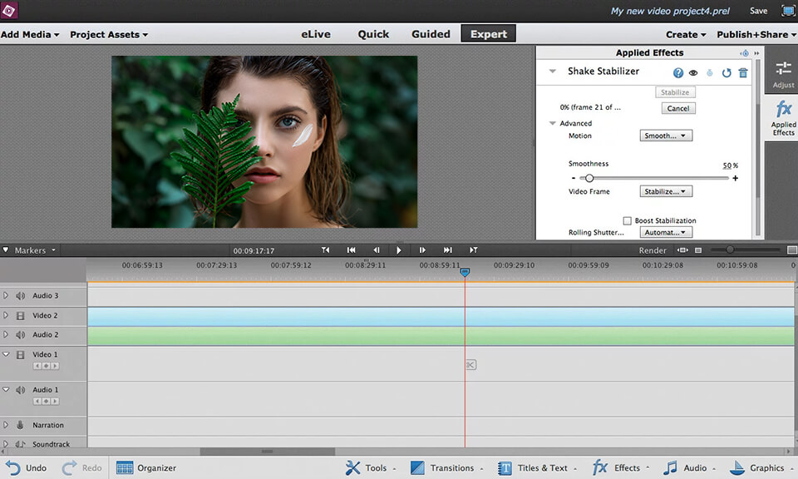Switch to the Quick editing tab
Viewport: 798px width, 479px height.
click(373, 33)
